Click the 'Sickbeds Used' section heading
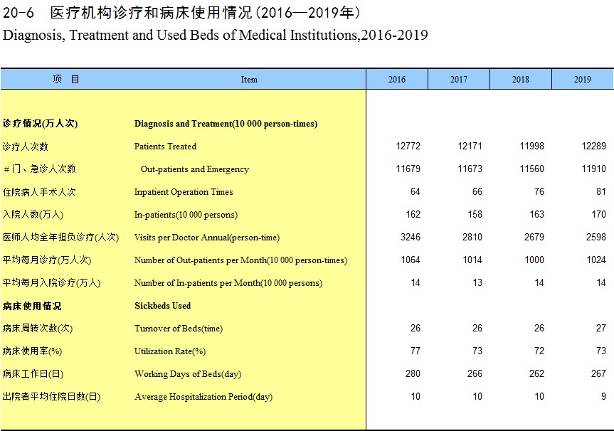The width and height of the screenshot is (614, 431). [x=163, y=306]
